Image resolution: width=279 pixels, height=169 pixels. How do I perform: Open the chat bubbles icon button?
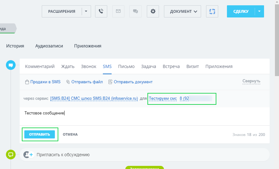point(135,11)
